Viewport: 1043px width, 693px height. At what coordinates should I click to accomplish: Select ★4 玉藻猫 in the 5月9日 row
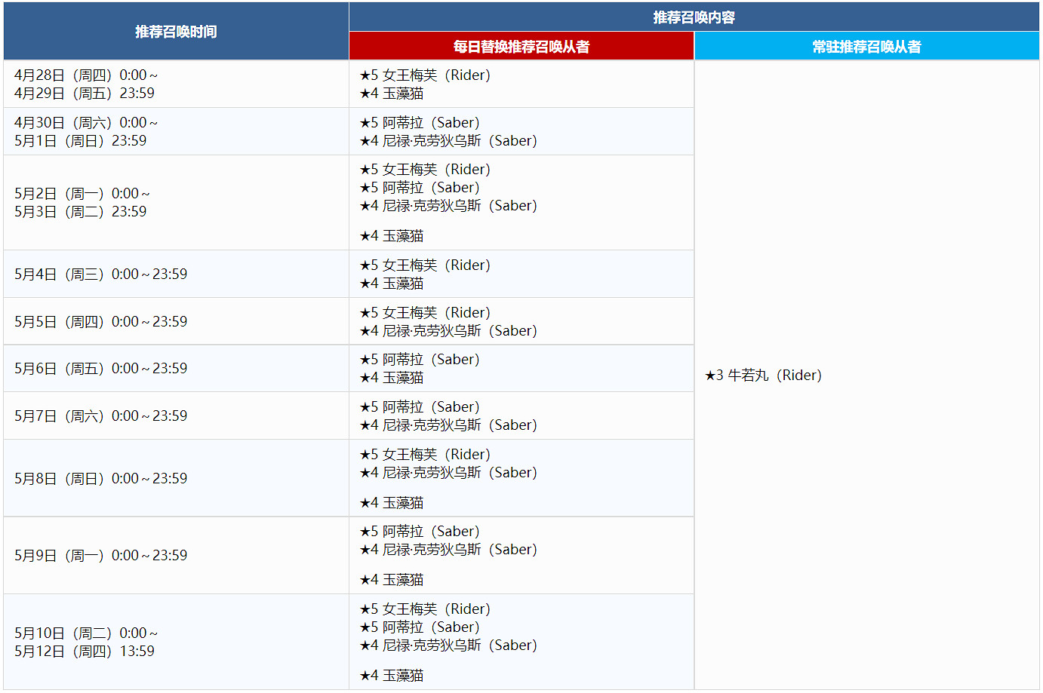point(392,580)
